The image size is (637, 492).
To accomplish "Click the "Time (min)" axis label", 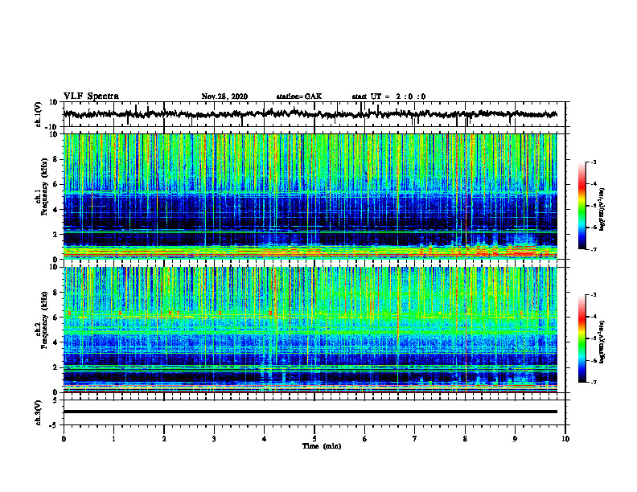I will [x=322, y=446].
